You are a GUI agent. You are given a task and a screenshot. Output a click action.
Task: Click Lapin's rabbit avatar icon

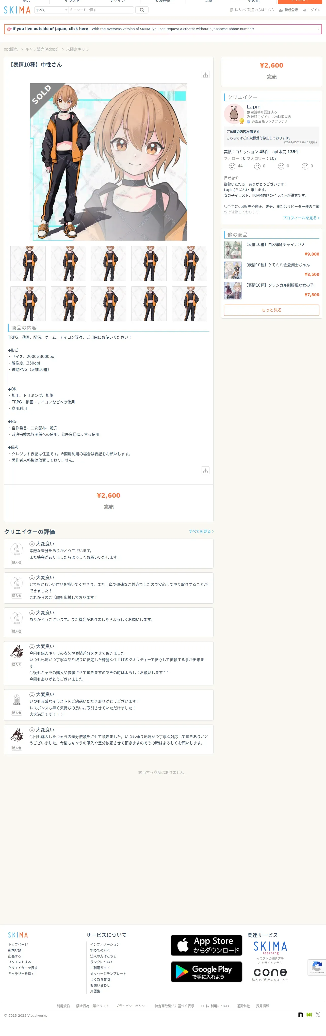(234, 113)
